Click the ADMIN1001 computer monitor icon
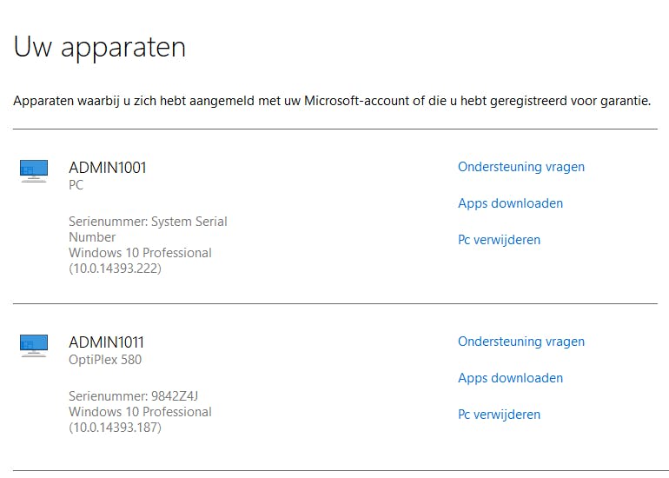The width and height of the screenshot is (669, 478). click(33, 171)
